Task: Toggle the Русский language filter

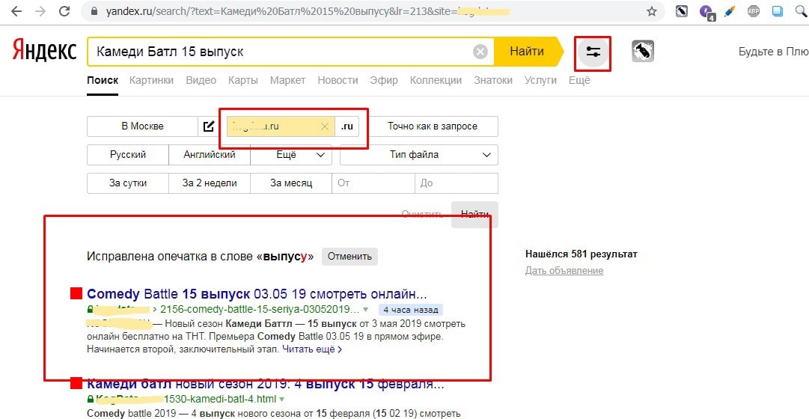Action: [128, 155]
